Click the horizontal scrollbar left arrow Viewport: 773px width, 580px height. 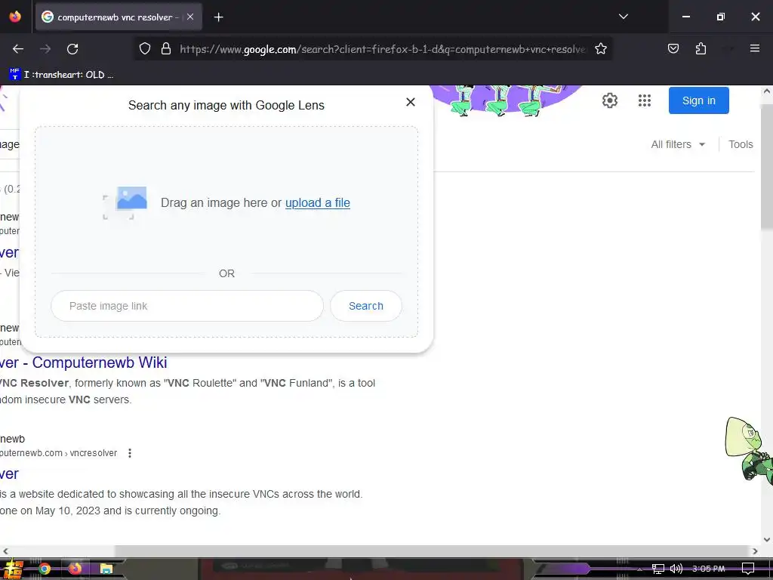5,551
